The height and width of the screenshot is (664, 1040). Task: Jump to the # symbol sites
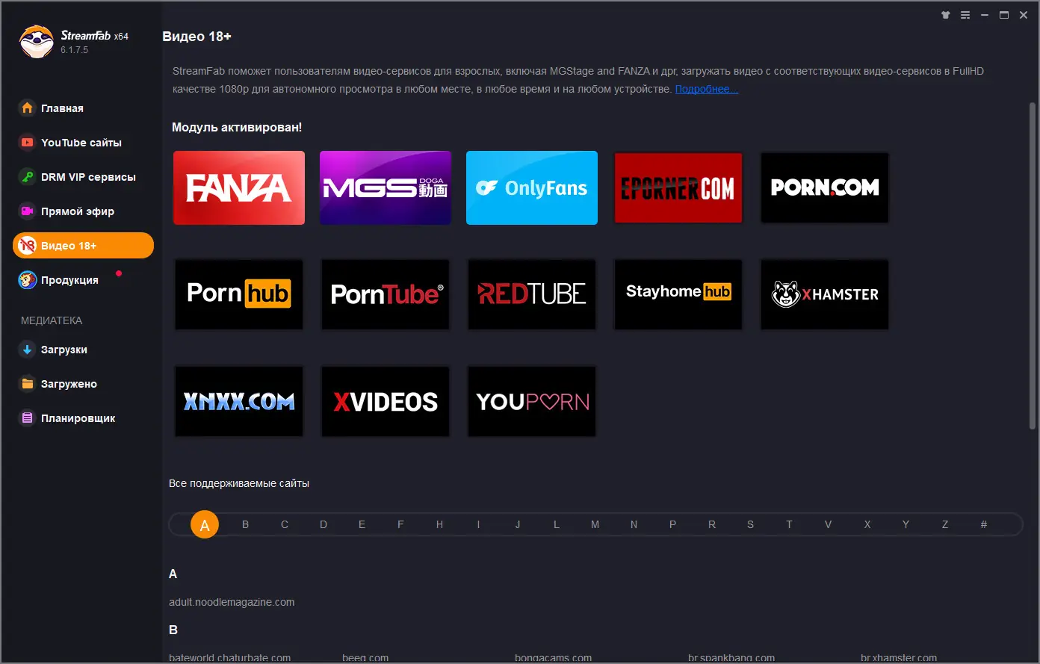984,524
